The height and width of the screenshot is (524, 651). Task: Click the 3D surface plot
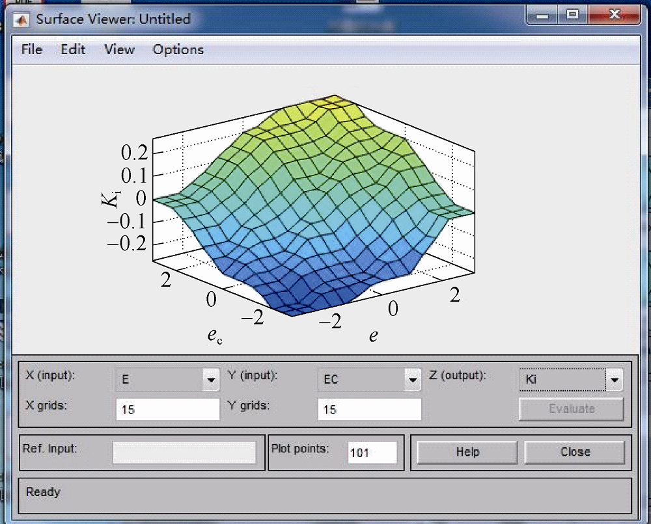click(x=314, y=207)
